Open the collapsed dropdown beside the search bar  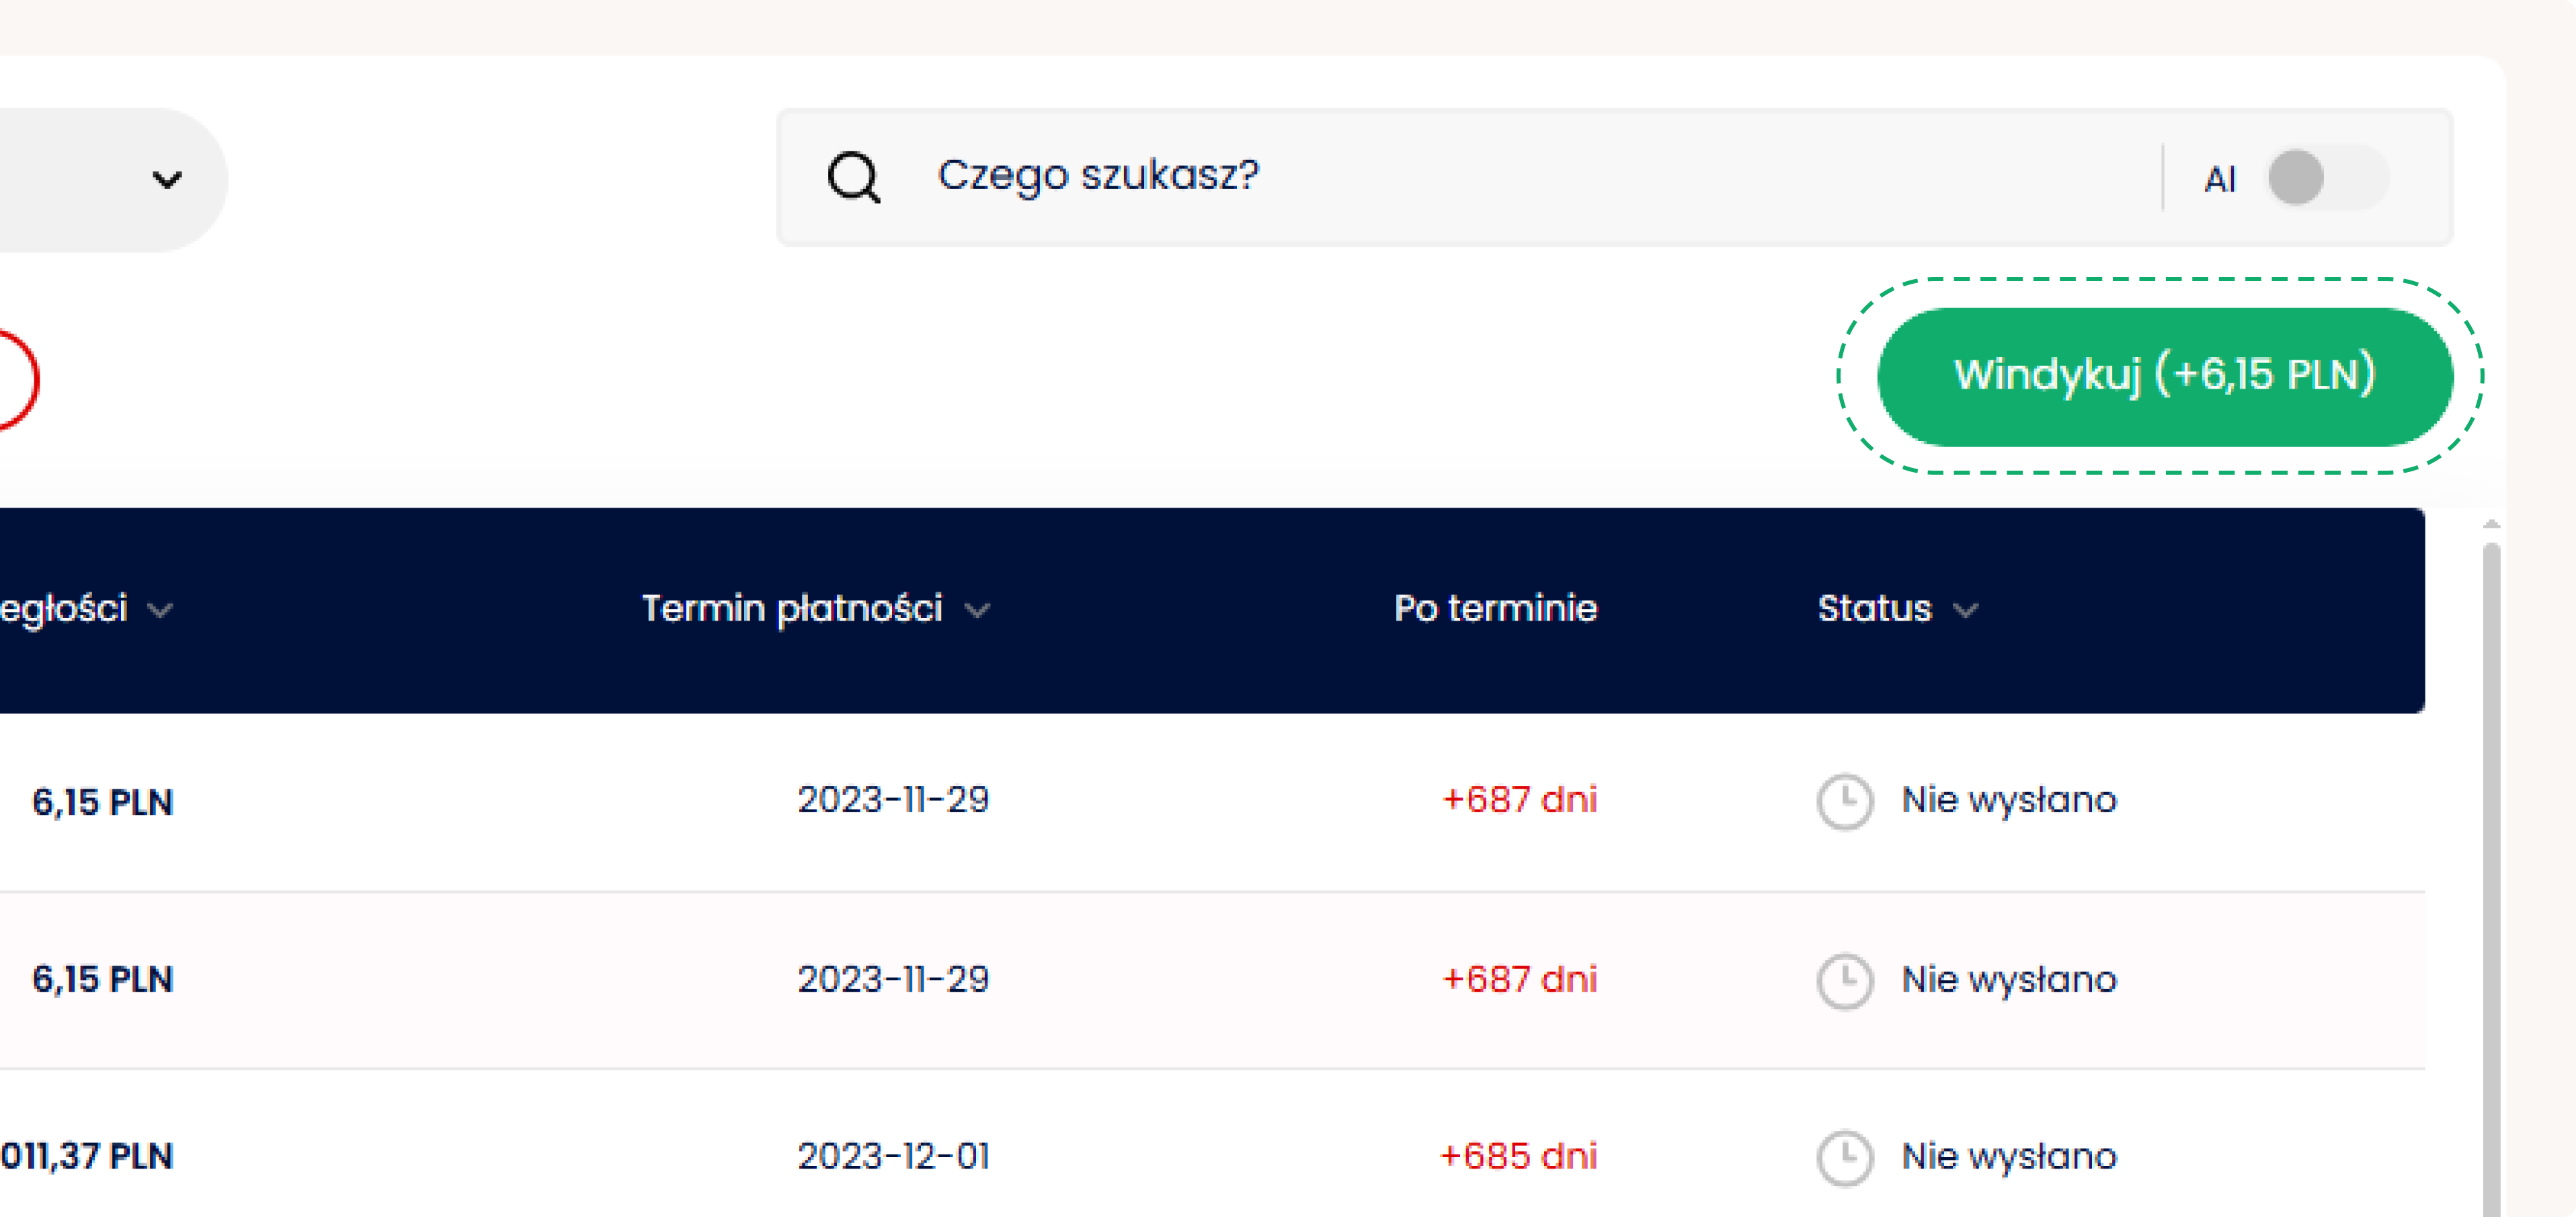pyautogui.click(x=166, y=180)
